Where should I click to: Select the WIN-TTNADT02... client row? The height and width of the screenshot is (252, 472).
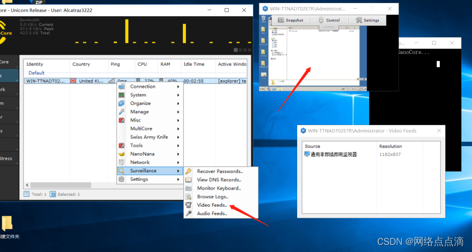coord(135,81)
